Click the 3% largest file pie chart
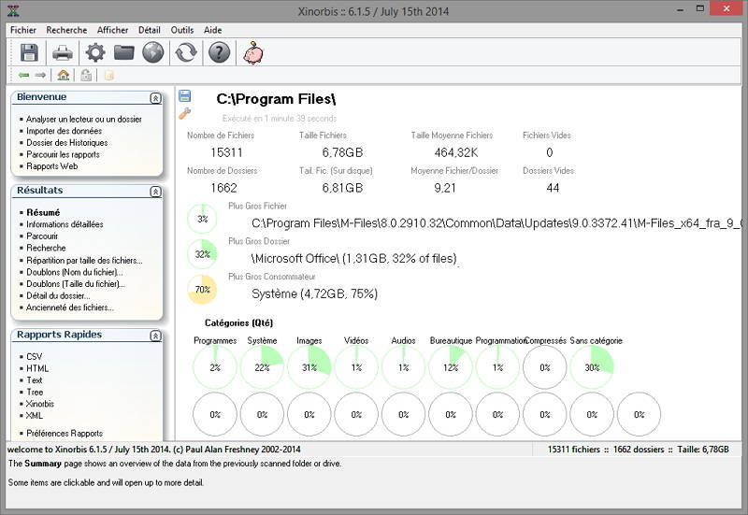The image size is (748, 515). (202, 219)
